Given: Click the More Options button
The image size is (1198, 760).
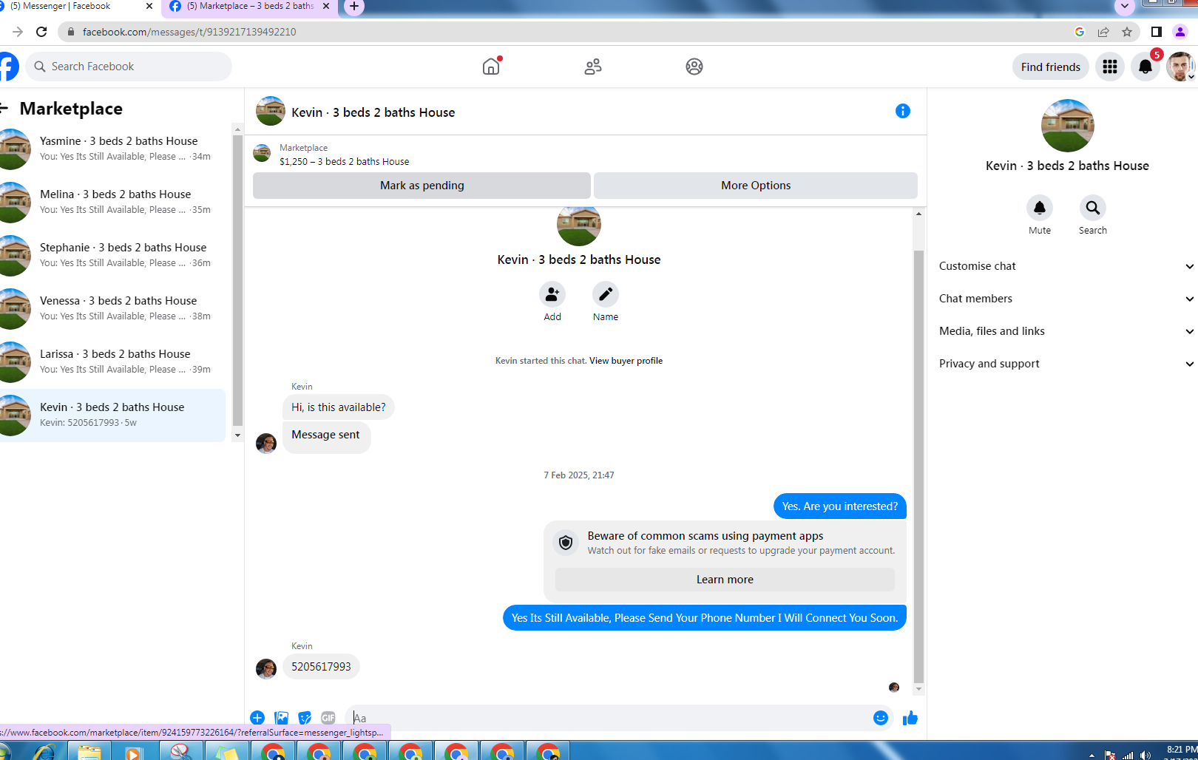Looking at the screenshot, I should pos(756,186).
